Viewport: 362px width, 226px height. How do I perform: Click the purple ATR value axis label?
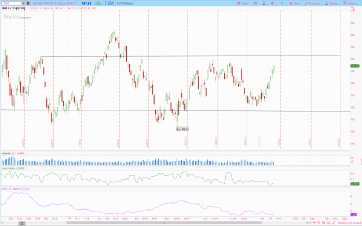(353, 214)
